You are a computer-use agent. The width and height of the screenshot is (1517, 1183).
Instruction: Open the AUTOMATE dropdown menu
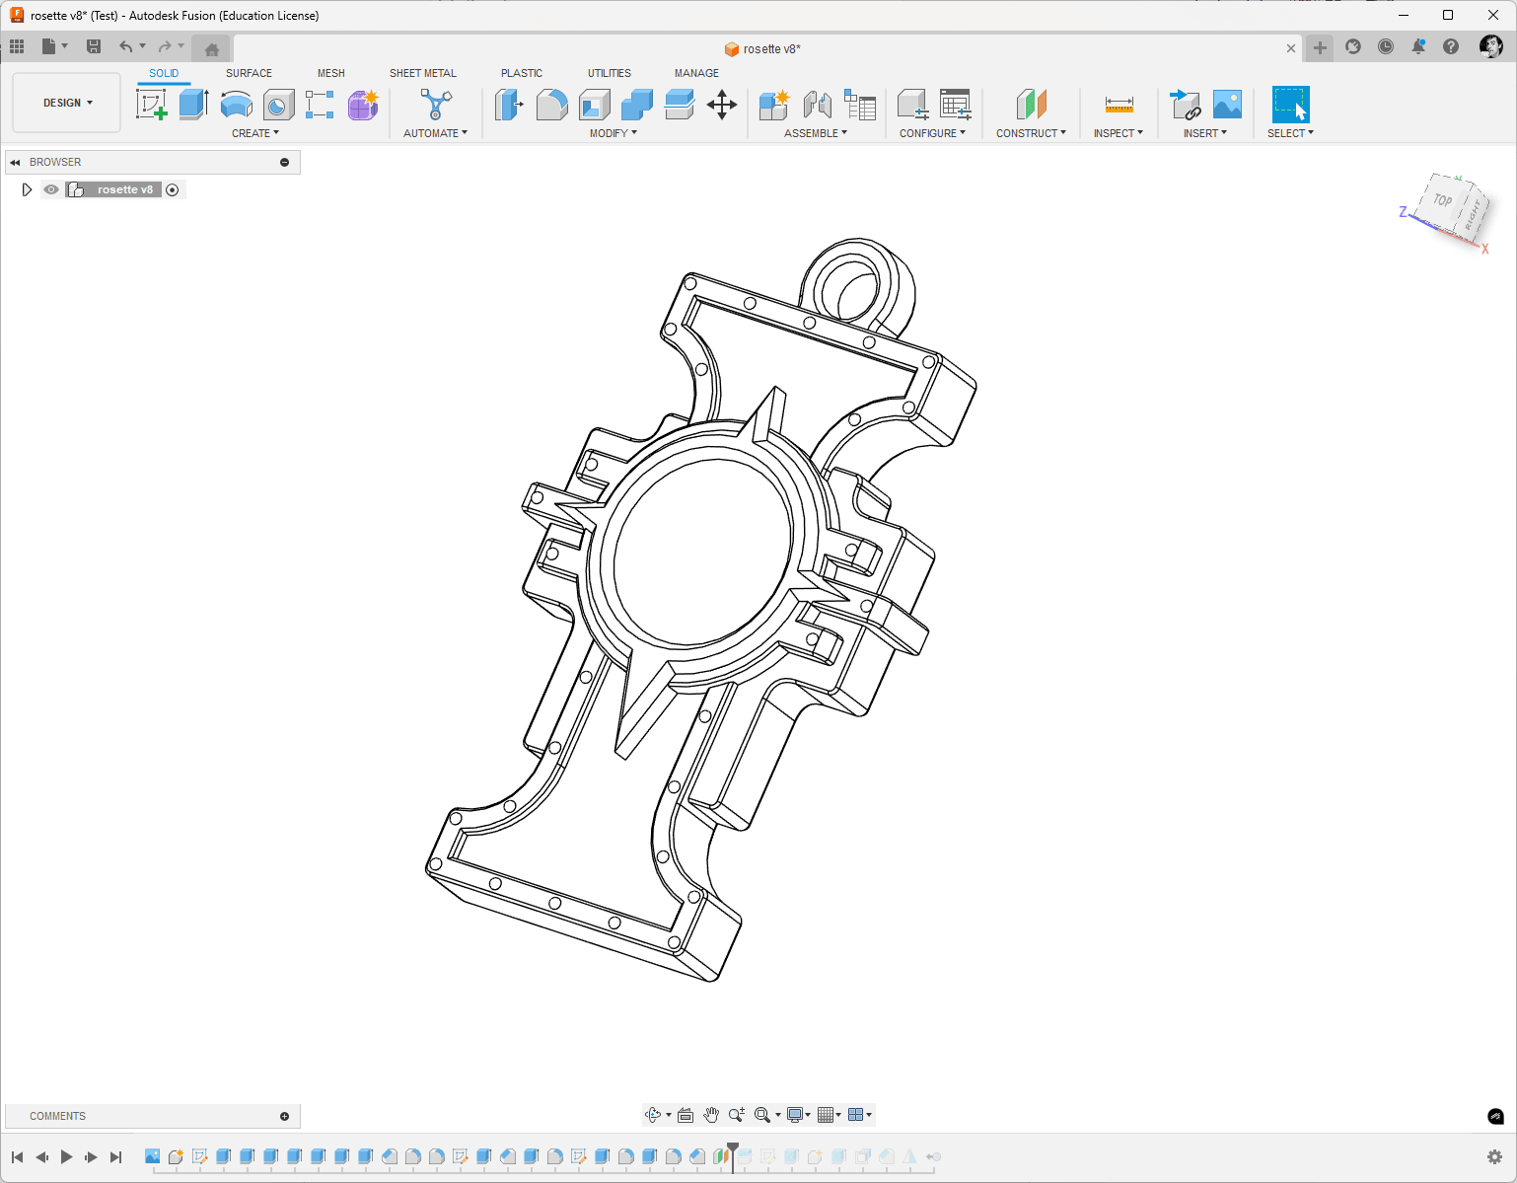point(435,133)
